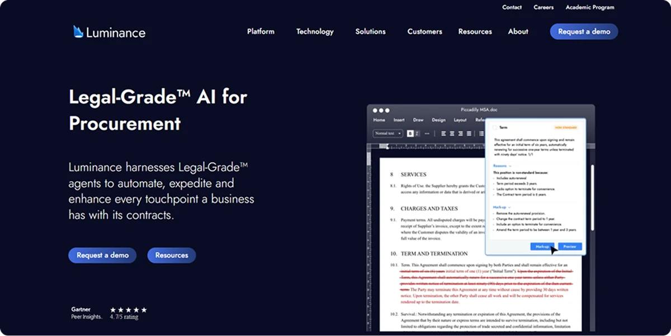This screenshot has height=336, width=671.
Task: Collapse the Reasons section
Action: pyautogui.click(x=501, y=166)
